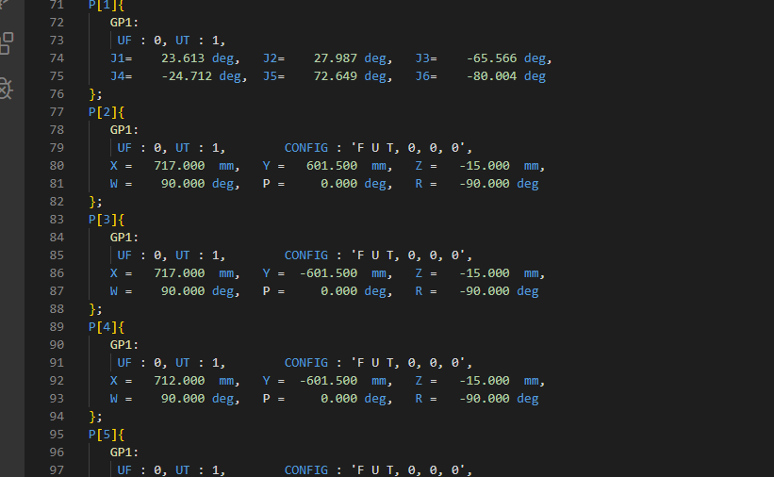Click the 'F U T, 0, 0, 0' string on line 91
This screenshot has width=774, height=477.
(x=409, y=363)
